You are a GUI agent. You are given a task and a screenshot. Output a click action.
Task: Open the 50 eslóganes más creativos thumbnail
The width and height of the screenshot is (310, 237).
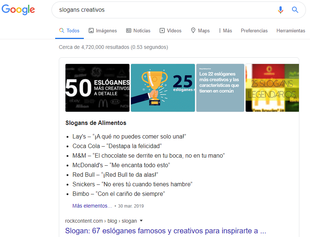[97, 88]
